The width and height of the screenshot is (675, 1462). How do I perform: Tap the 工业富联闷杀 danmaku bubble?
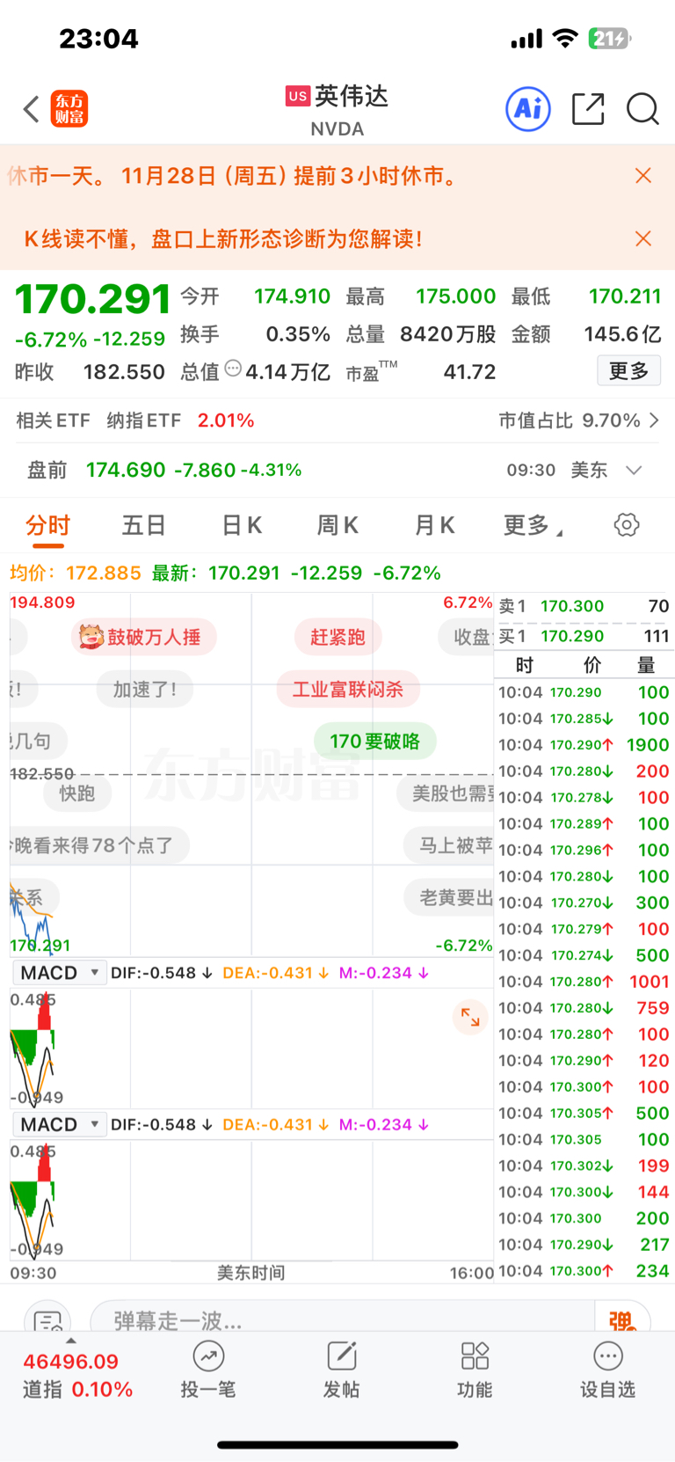pos(348,689)
